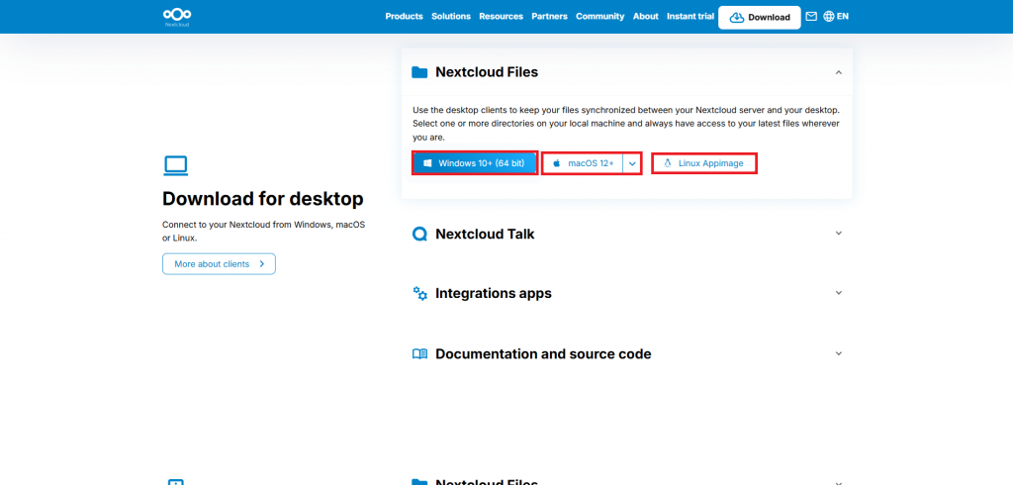Open the macOS version dropdown arrow
The image size is (1013, 485).
click(x=632, y=163)
